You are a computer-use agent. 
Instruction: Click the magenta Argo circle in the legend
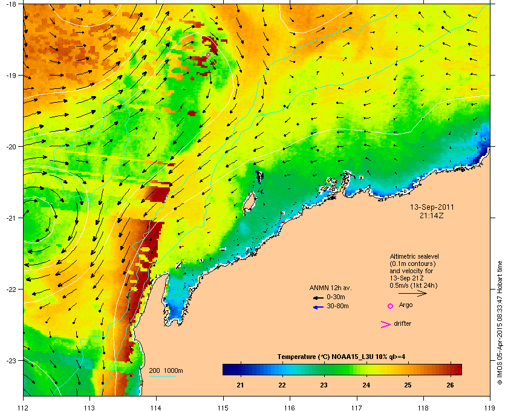pos(391,306)
